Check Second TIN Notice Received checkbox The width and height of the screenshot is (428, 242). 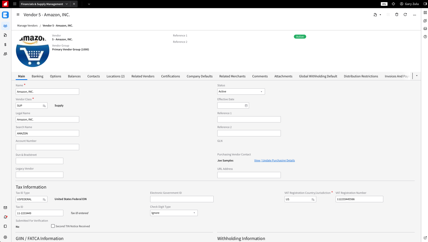click(53, 226)
